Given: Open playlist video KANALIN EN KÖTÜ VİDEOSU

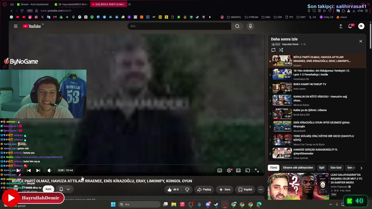Looking at the screenshot, I should click(x=317, y=100).
